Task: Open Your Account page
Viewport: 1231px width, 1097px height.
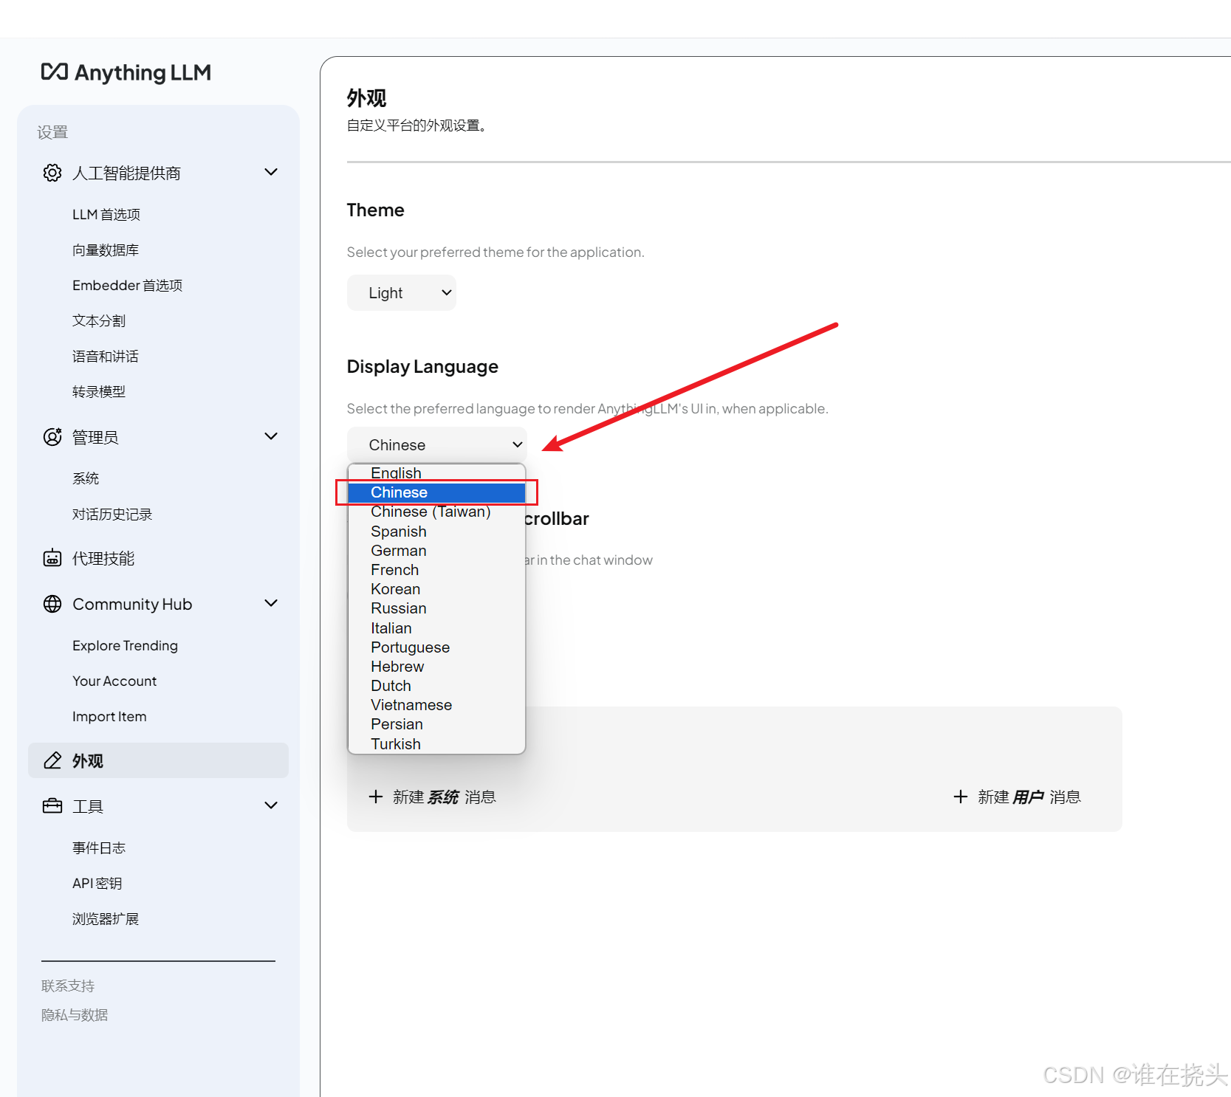Action: pos(114,681)
